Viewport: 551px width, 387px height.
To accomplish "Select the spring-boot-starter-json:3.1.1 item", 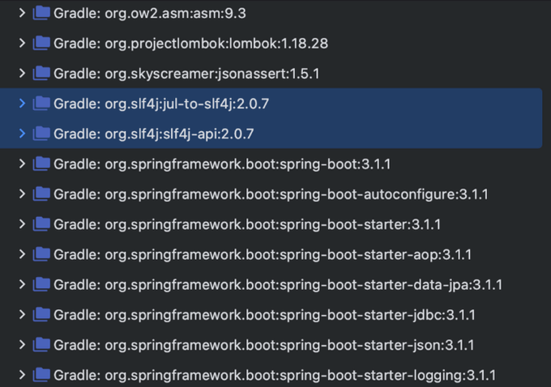I will (x=264, y=345).
